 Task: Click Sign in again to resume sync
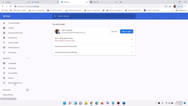pyautogui.click(x=65, y=41)
